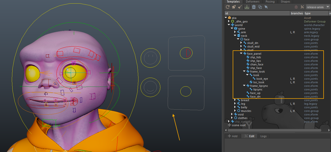This screenshot has height=152, width=331.
Task: Click the bug debug icon
Action: pyautogui.click(x=296, y=7)
